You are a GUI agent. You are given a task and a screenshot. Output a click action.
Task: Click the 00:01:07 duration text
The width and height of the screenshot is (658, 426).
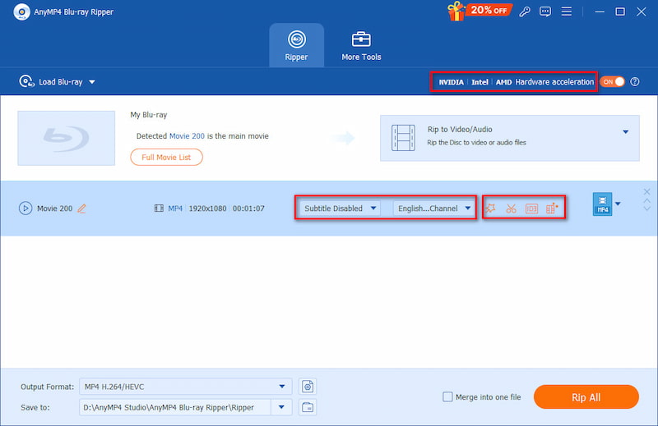click(x=248, y=208)
